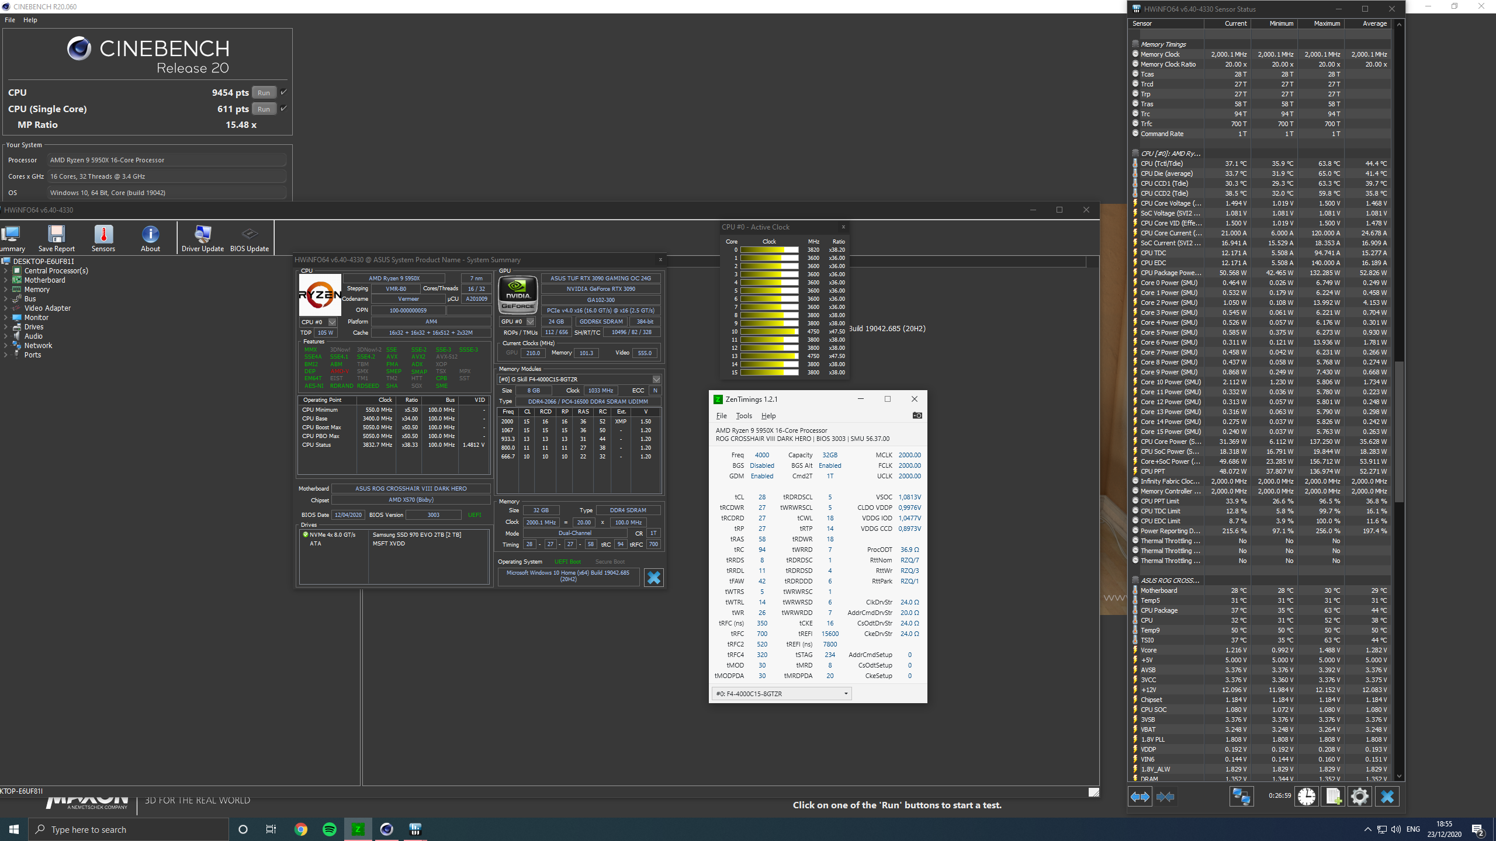The image size is (1496, 841).
Task: Start logging with the sheet-plus icon
Action: [1334, 797]
